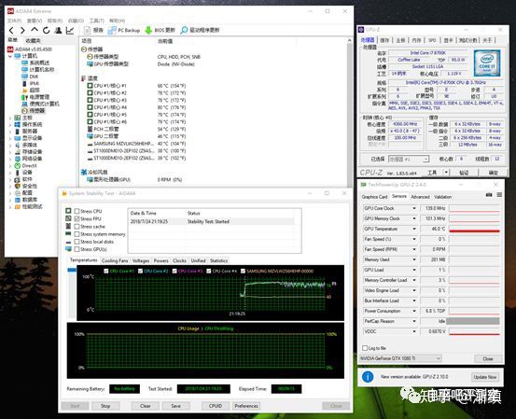Open the Advanced tab in GPU-Z
Image resolution: width=516 pixels, height=419 pixels.
point(420,197)
